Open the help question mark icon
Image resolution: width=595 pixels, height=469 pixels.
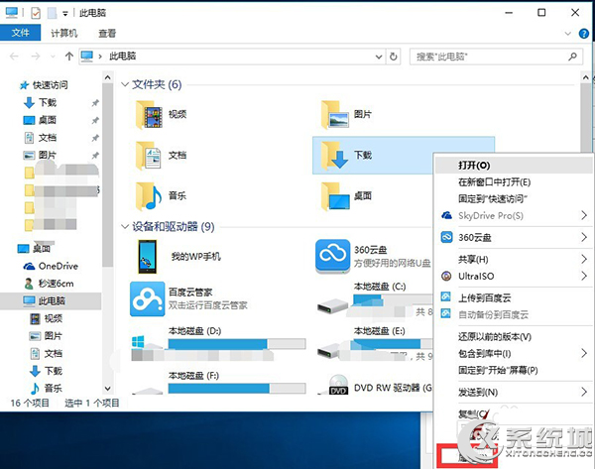(584, 34)
